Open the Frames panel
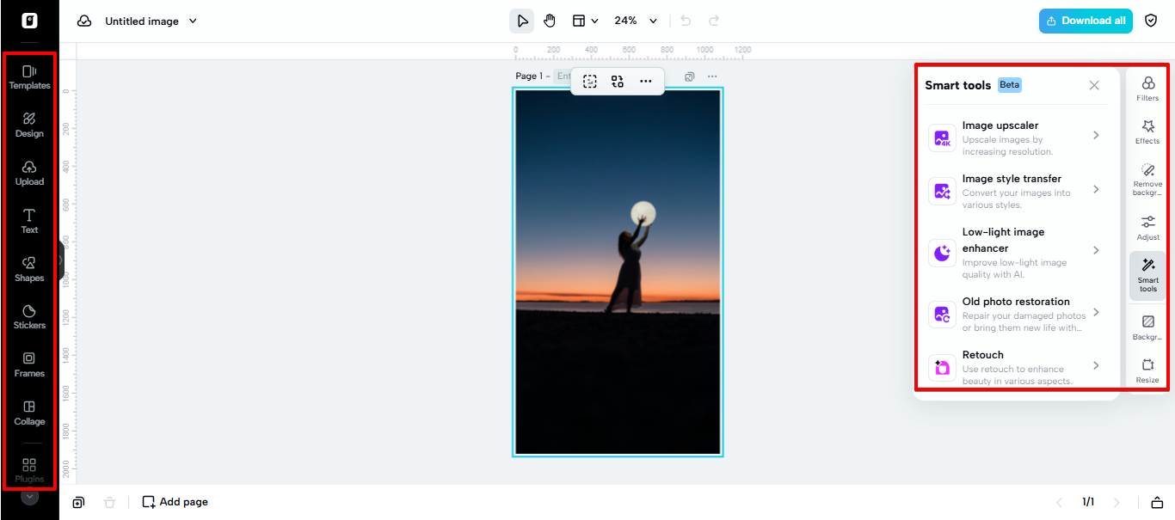 point(29,365)
